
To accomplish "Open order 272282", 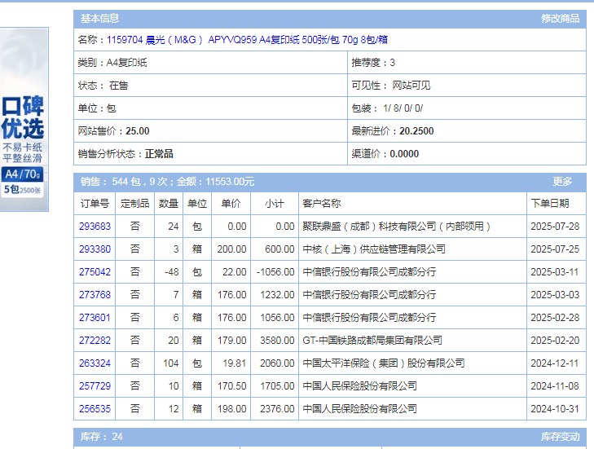I will 95,341.
